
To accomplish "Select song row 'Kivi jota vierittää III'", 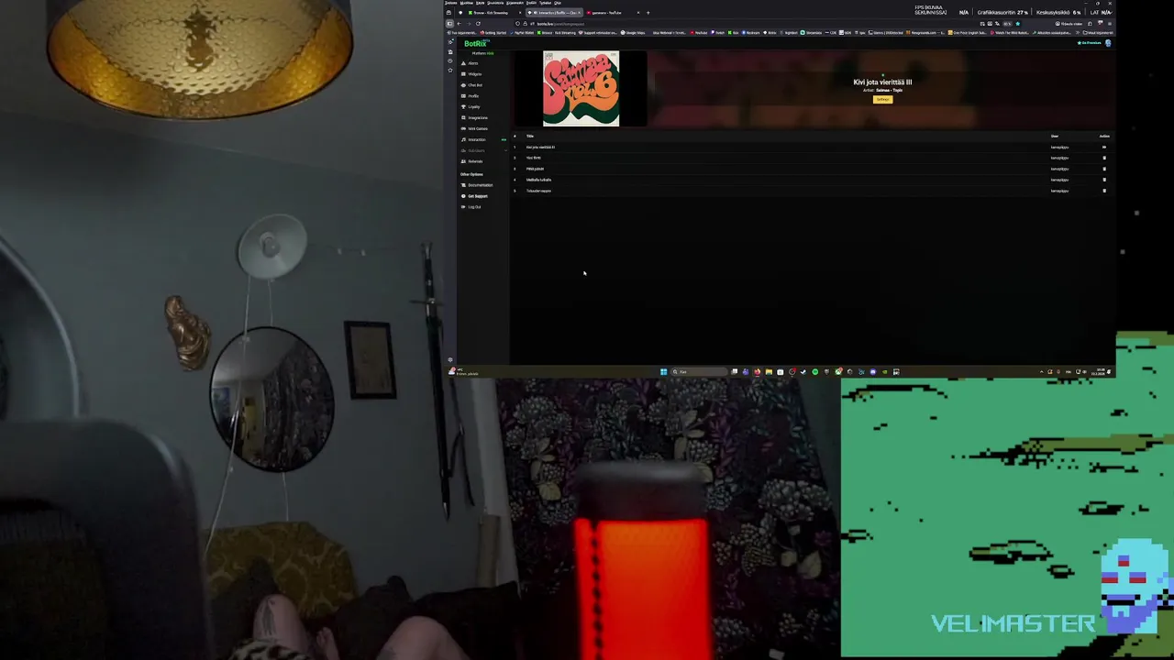I will 813,147.
